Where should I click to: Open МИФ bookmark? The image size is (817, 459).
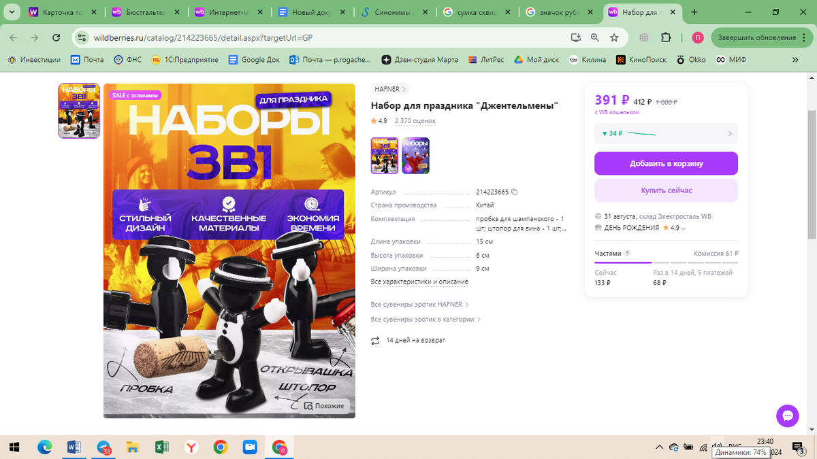731,60
